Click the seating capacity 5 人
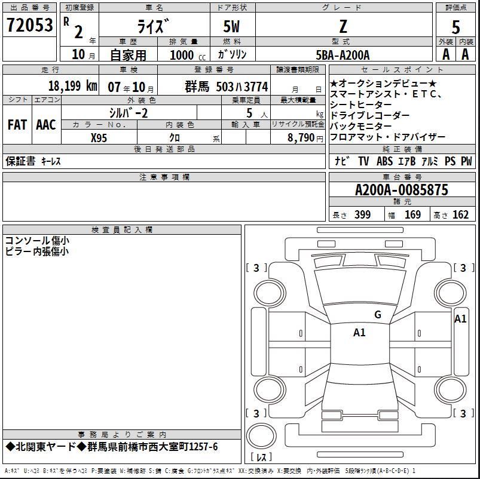 click(x=256, y=113)
